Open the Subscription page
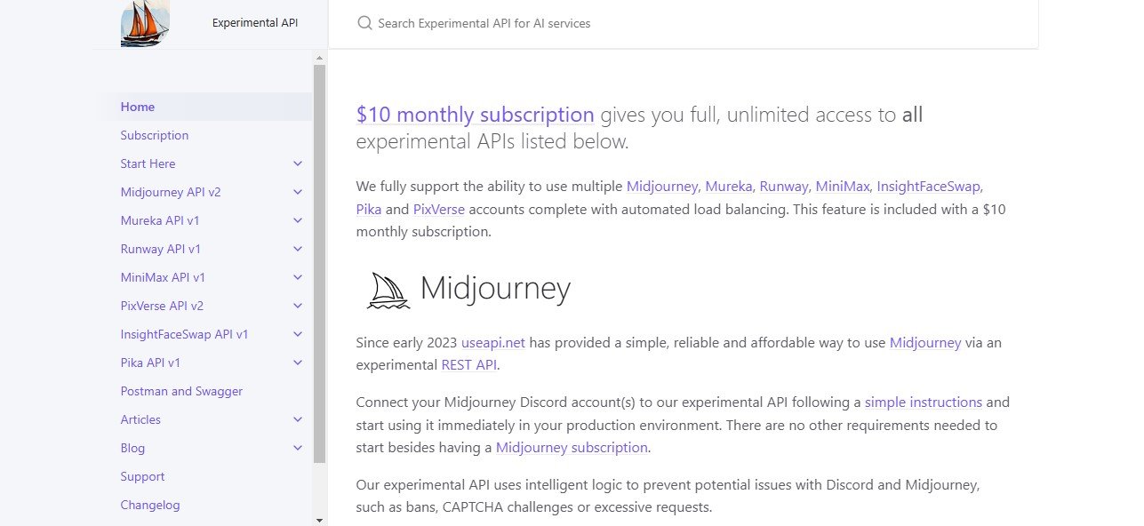 click(x=155, y=135)
